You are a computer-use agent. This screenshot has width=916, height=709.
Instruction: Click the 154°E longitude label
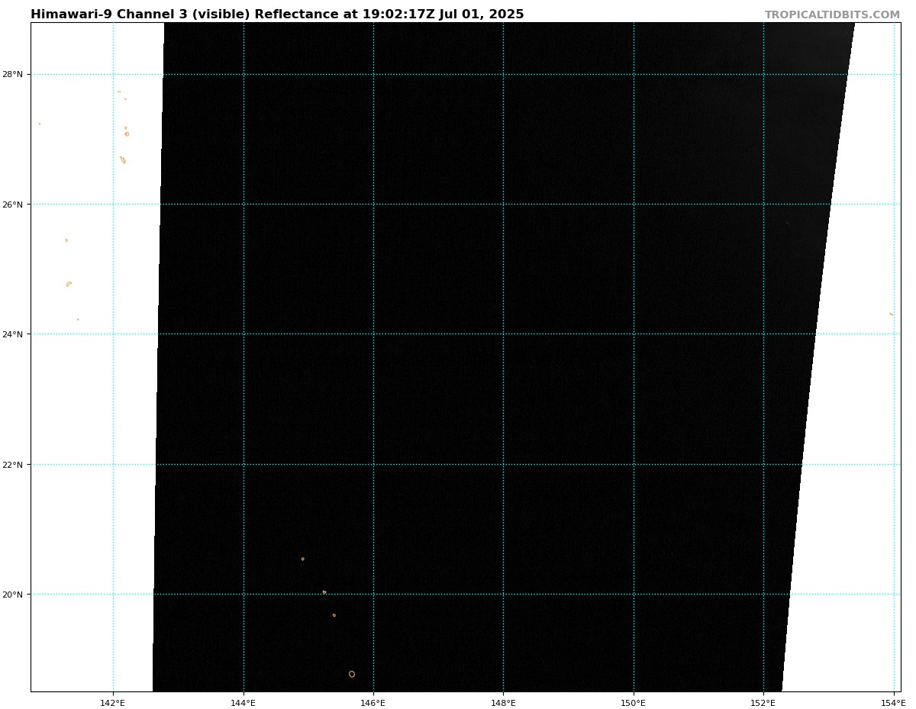(x=894, y=703)
